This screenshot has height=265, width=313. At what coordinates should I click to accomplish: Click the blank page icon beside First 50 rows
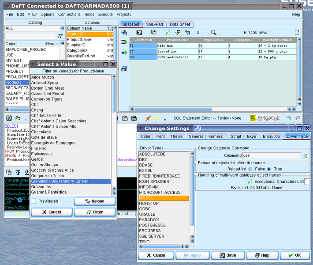[297, 32]
